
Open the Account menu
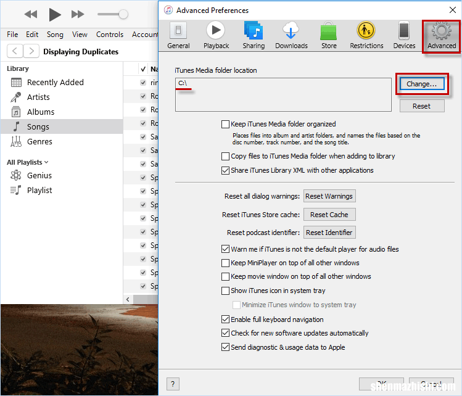pyautogui.click(x=145, y=35)
